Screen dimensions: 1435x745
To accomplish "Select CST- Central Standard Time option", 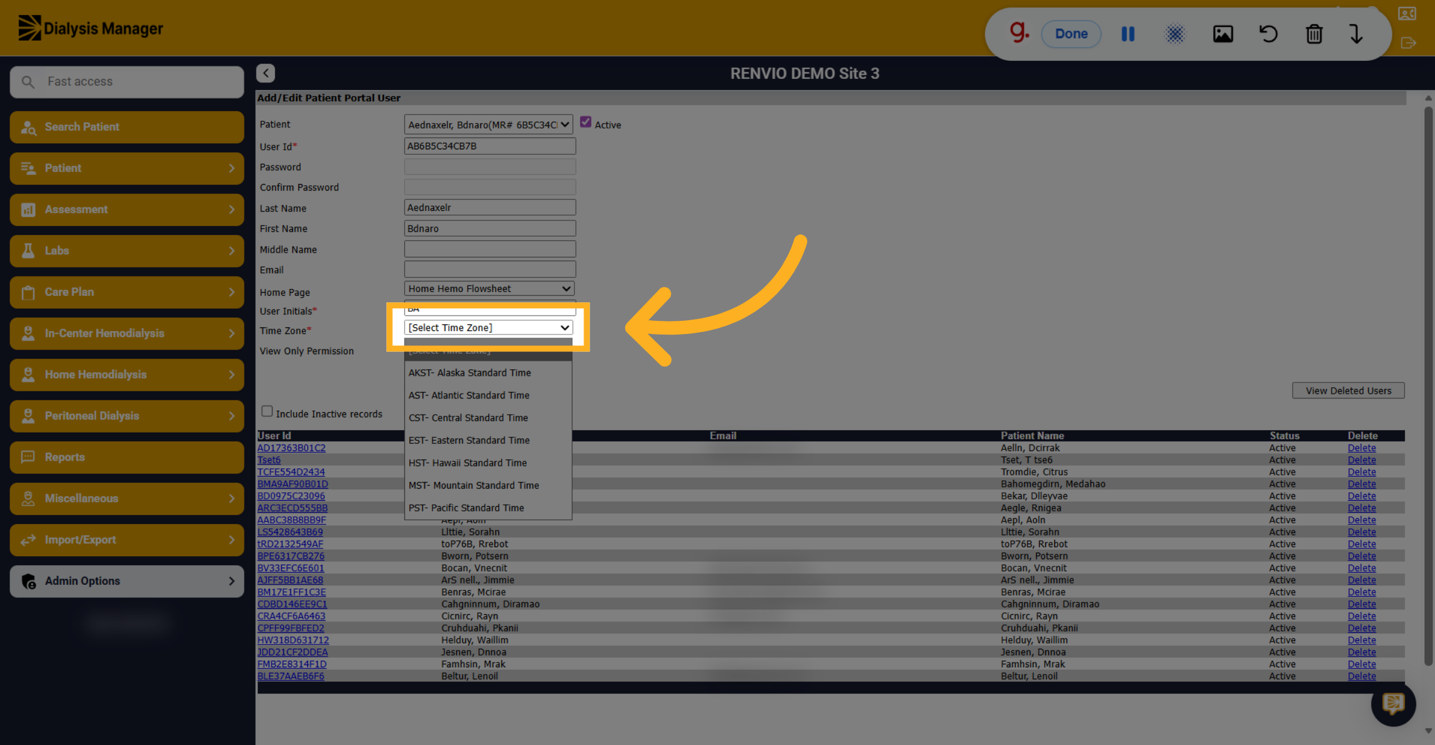I will pyautogui.click(x=488, y=418).
